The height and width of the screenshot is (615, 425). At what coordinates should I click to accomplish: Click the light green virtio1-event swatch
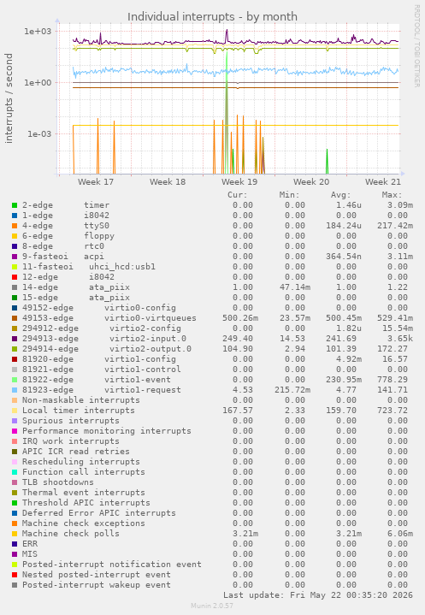click(15, 380)
